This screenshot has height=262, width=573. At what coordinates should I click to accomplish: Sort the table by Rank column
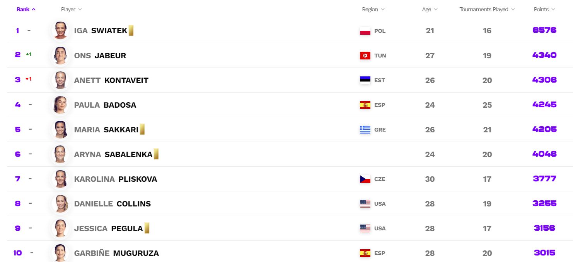coord(26,9)
